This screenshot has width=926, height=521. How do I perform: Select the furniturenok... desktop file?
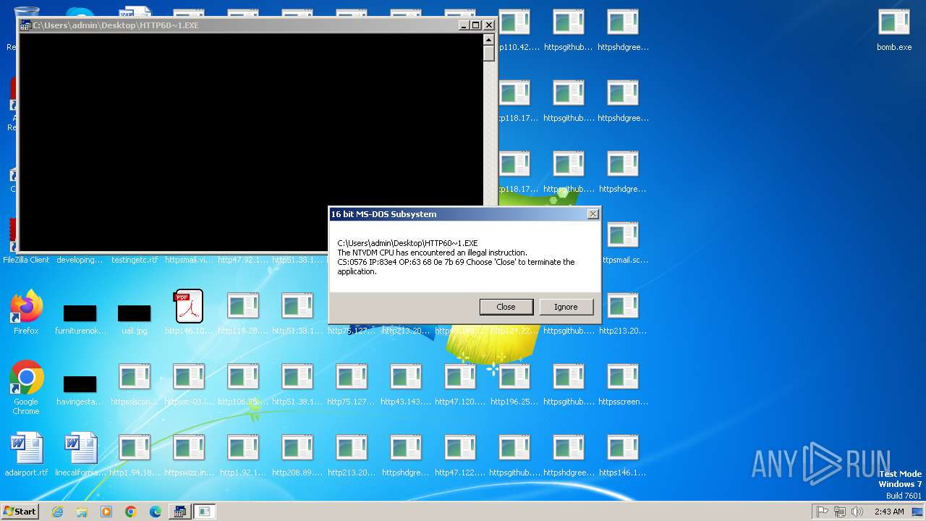pos(80,317)
